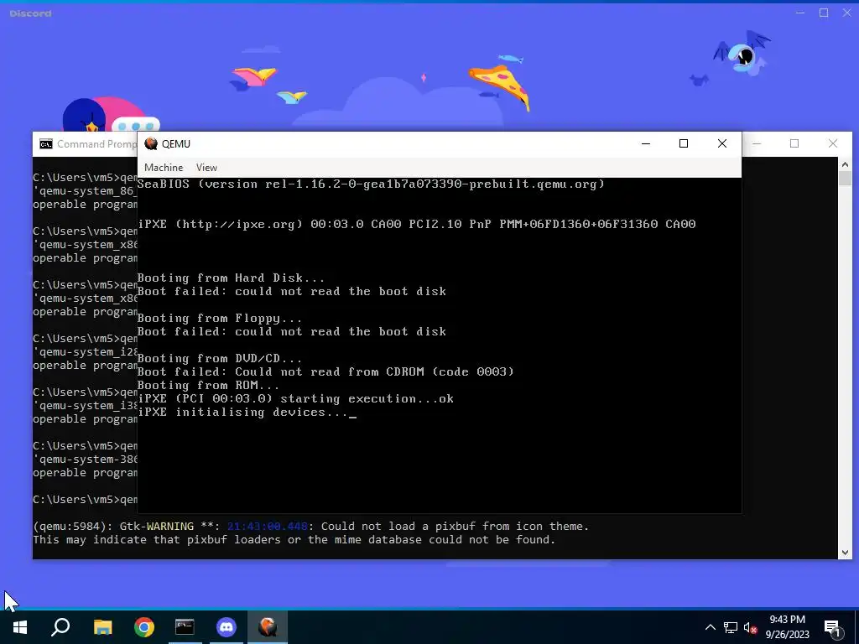The width and height of the screenshot is (859, 644).
Task: Maximize the Command Prompt window
Action: pyautogui.click(x=794, y=143)
